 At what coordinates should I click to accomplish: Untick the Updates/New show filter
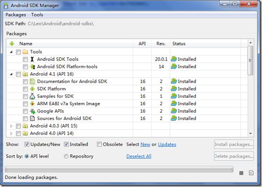pos(27,144)
